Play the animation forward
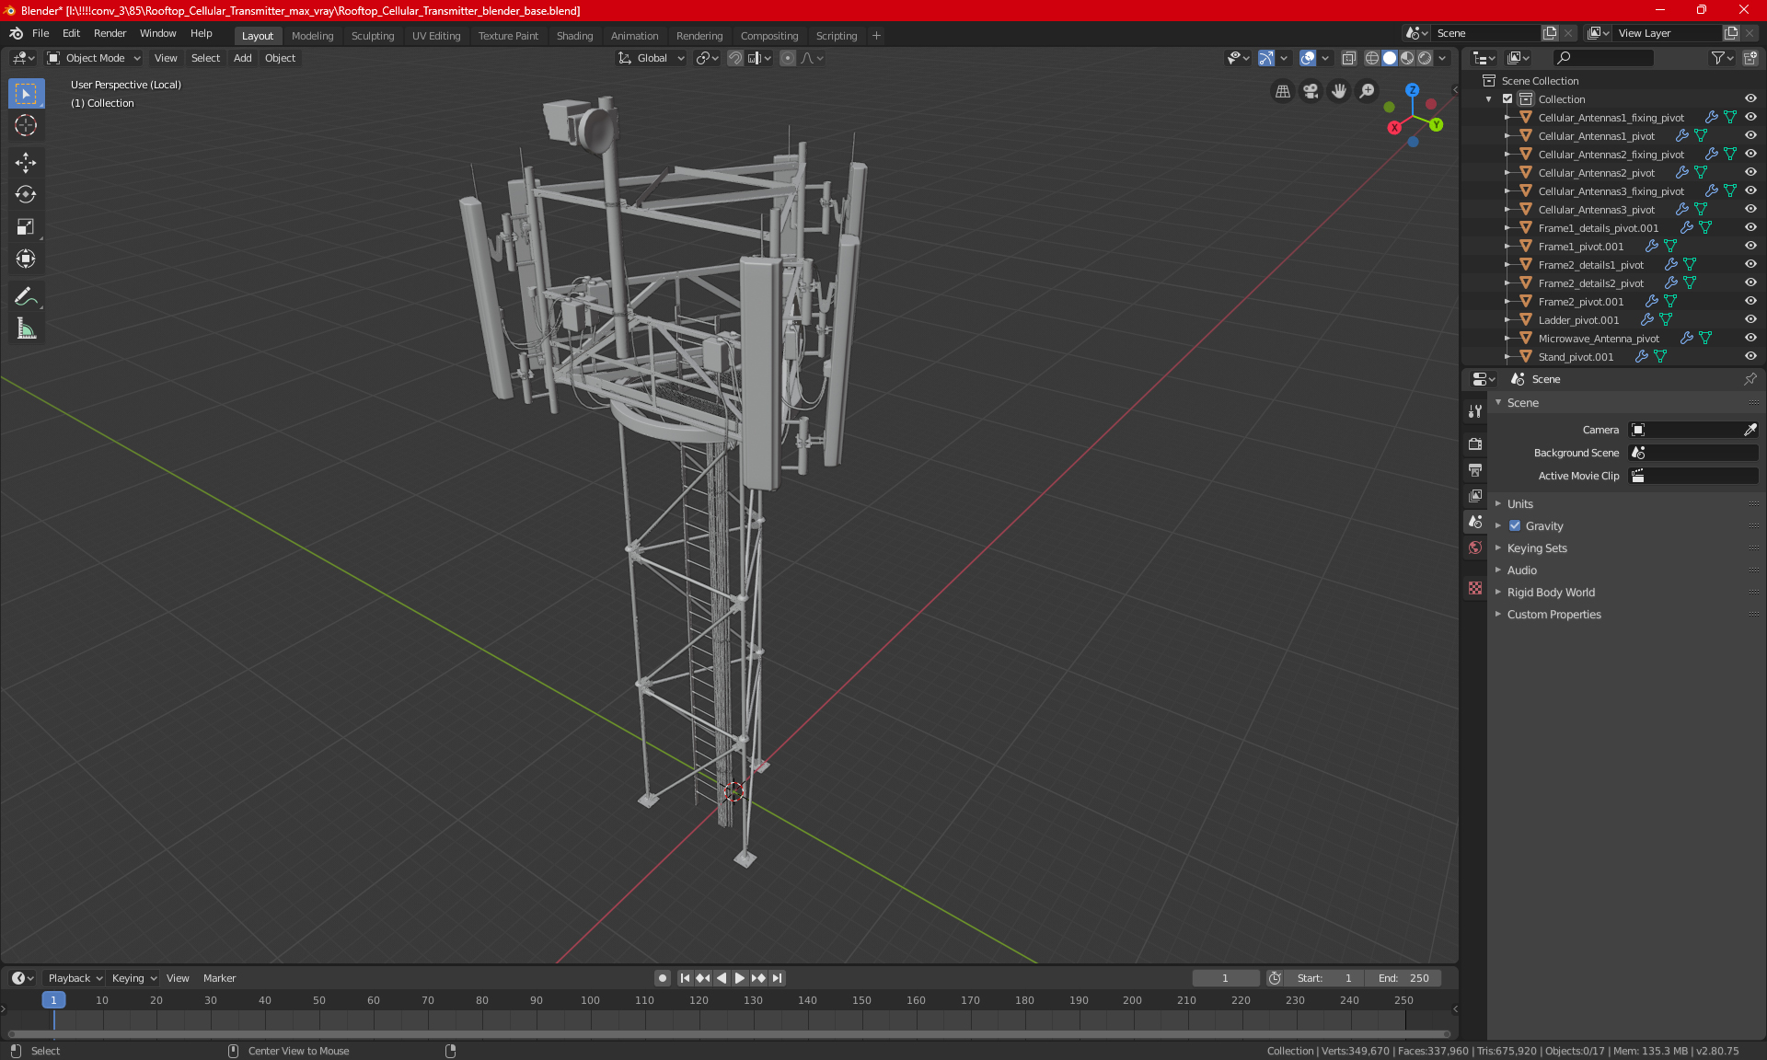This screenshot has width=1767, height=1060. click(x=740, y=978)
